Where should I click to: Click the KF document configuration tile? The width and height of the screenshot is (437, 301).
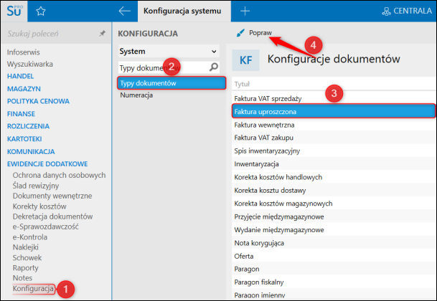click(246, 60)
